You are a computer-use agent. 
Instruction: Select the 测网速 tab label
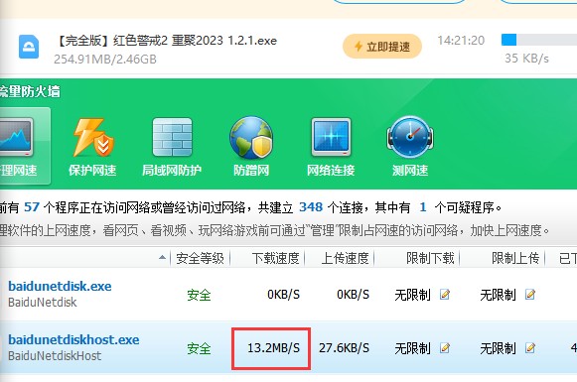coord(410,171)
